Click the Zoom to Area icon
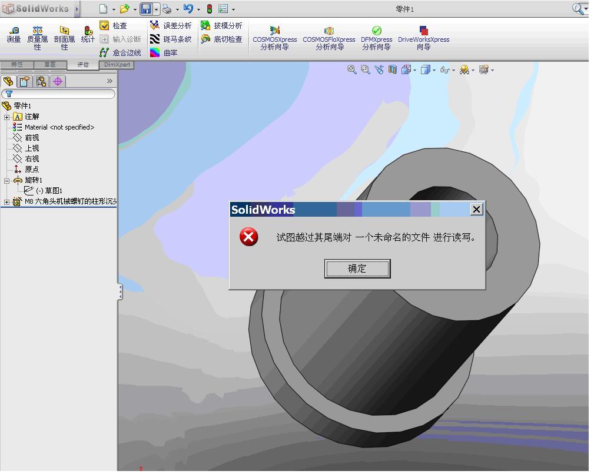The height and width of the screenshot is (474, 594). click(x=365, y=69)
